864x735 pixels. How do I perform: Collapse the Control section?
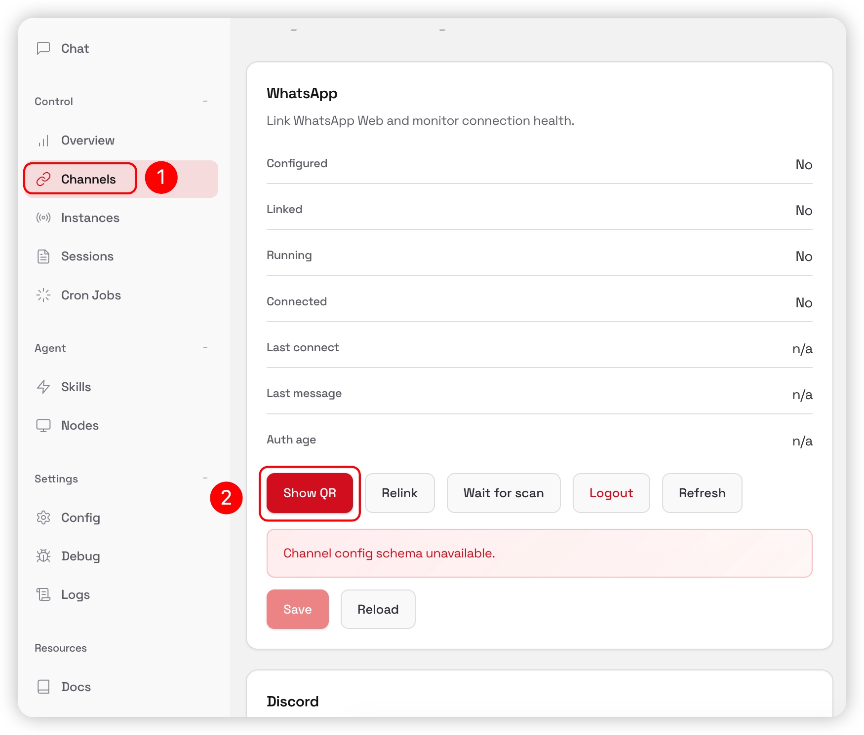(205, 101)
